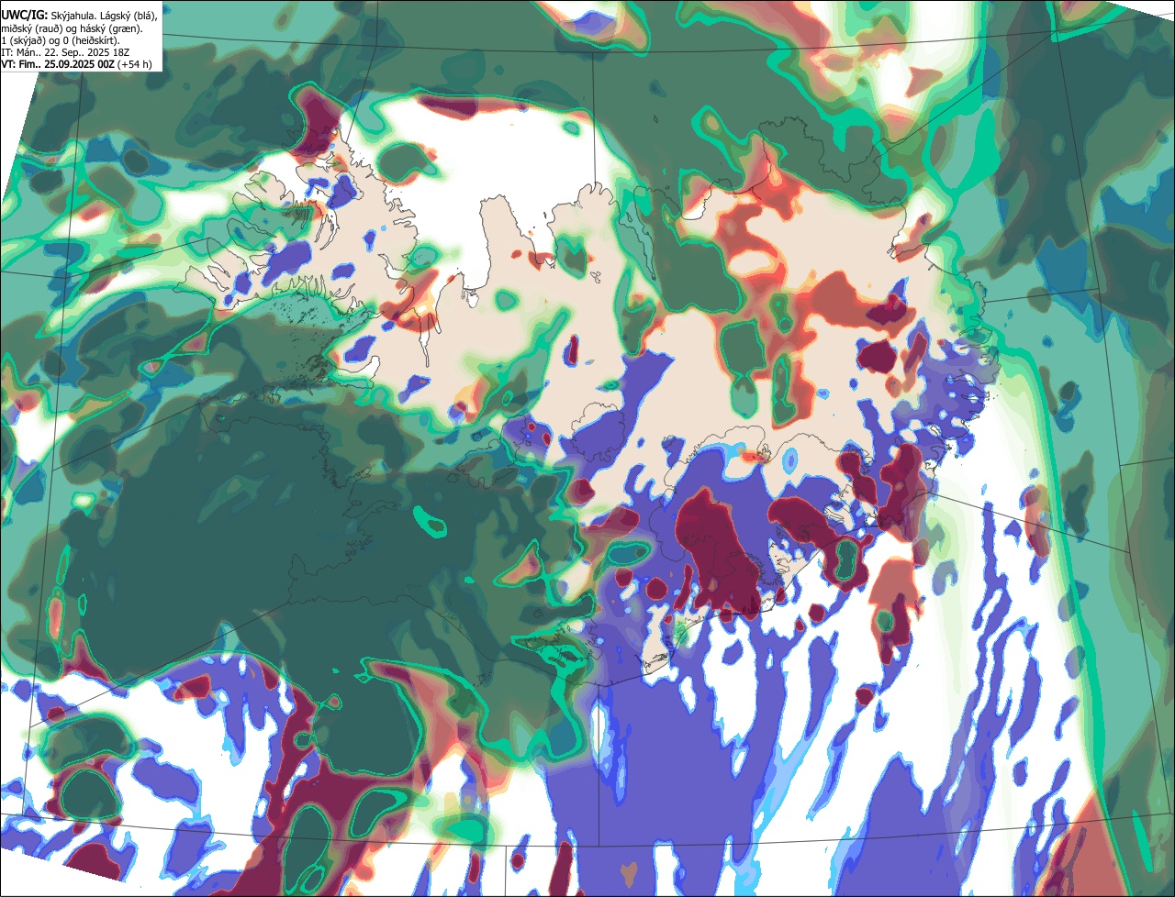Click the "1 (skýjað) og 0 (heiðskírt)." legend line
This screenshot has height=897, width=1175.
click(x=61, y=40)
